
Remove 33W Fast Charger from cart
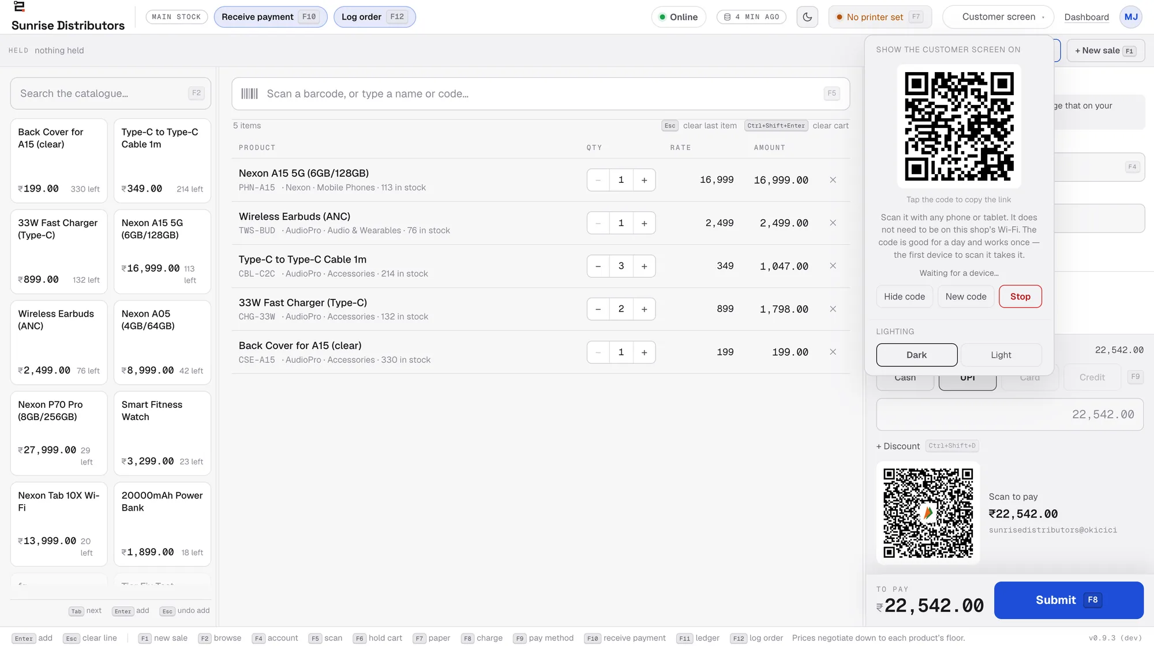click(833, 309)
